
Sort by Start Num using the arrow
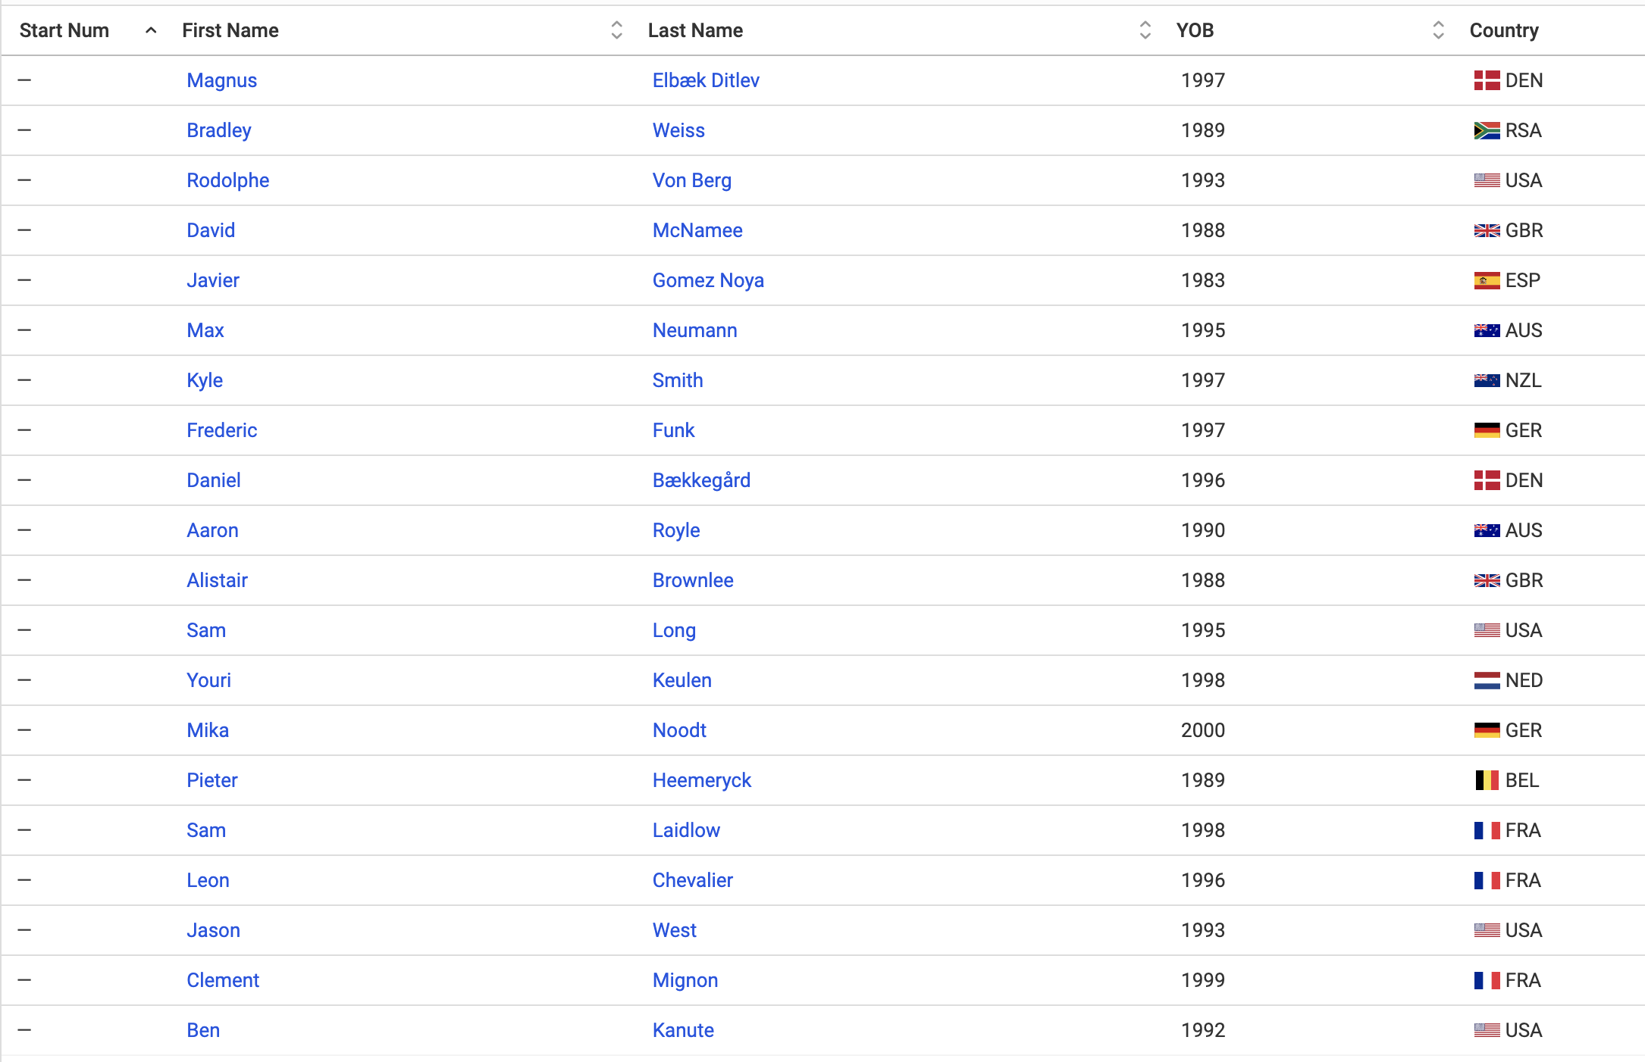[151, 30]
